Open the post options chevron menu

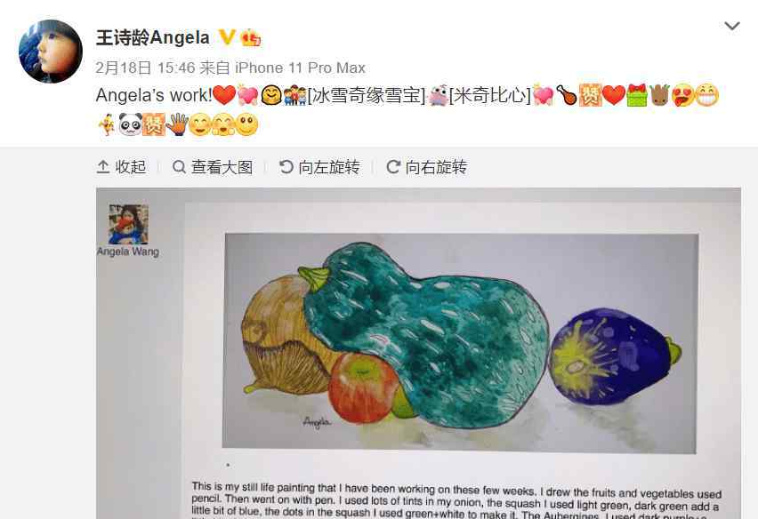tap(732, 26)
